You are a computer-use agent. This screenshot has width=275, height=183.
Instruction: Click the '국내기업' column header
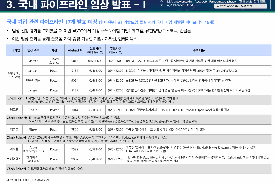(14, 50)
